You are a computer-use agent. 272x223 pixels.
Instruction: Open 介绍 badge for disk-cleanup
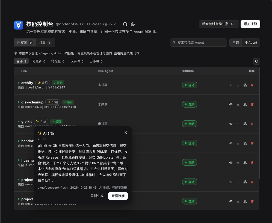[53, 102]
